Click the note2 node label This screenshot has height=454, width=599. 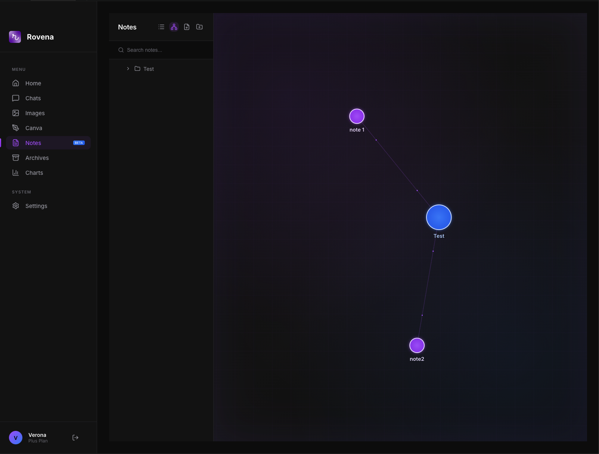coord(417,359)
